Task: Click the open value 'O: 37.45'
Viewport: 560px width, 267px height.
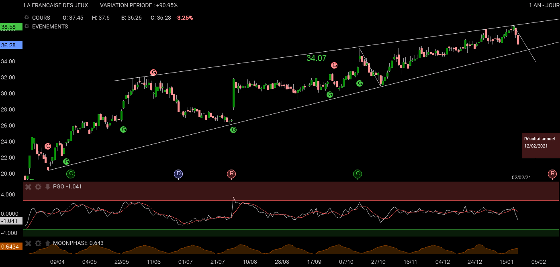Action: coord(73,18)
